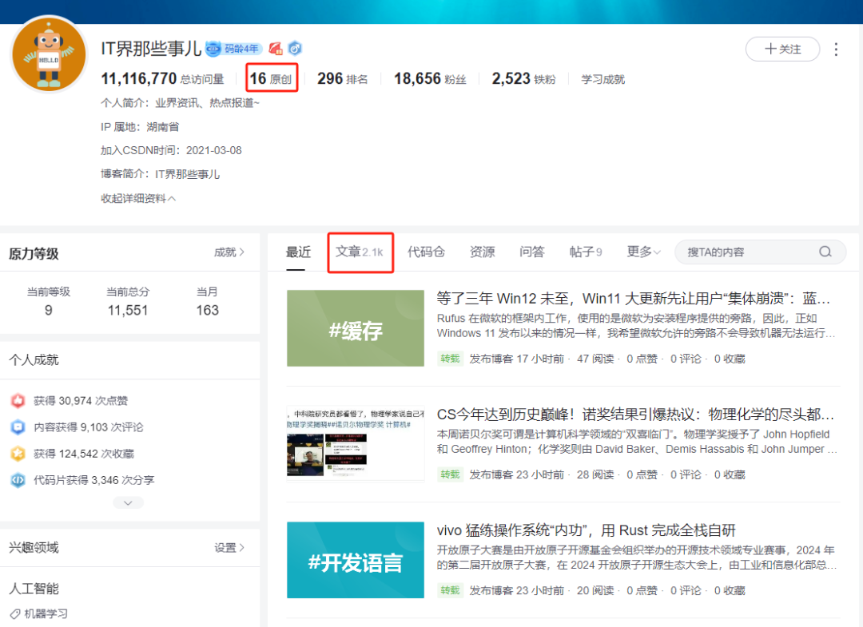The image size is (863, 627).
Task: Open 成就 details in 原力等级 panel
Action: click(229, 252)
